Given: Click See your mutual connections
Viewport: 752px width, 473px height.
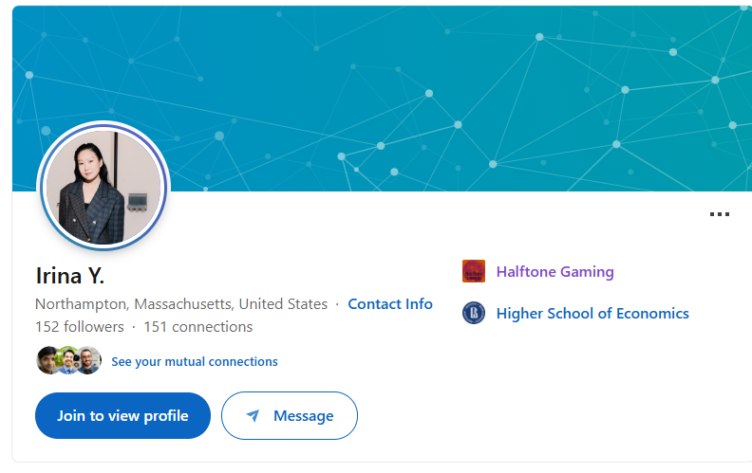Looking at the screenshot, I should 195,361.
